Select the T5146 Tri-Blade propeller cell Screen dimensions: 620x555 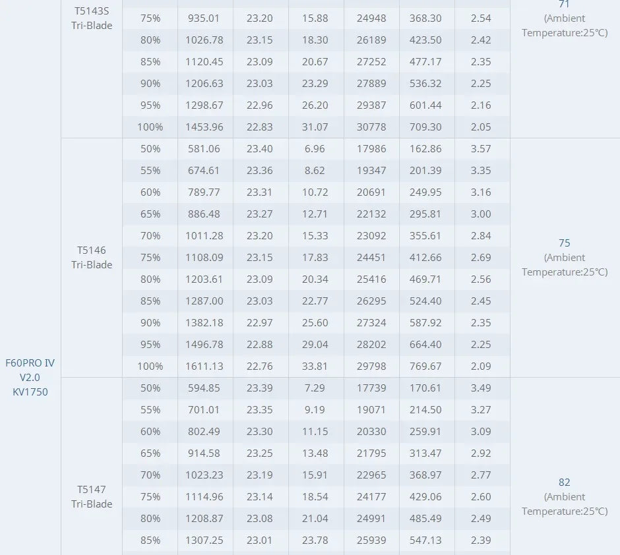[92, 257]
